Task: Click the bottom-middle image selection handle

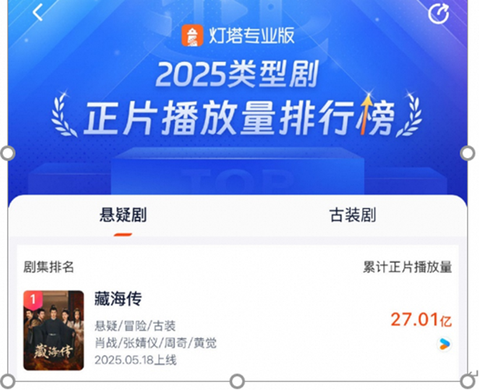Action: (237, 381)
